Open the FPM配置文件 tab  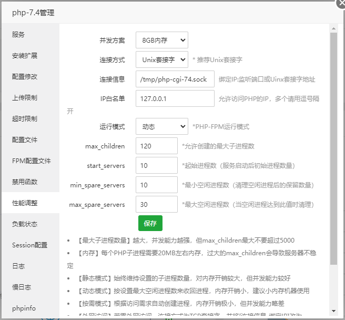[31, 161]
